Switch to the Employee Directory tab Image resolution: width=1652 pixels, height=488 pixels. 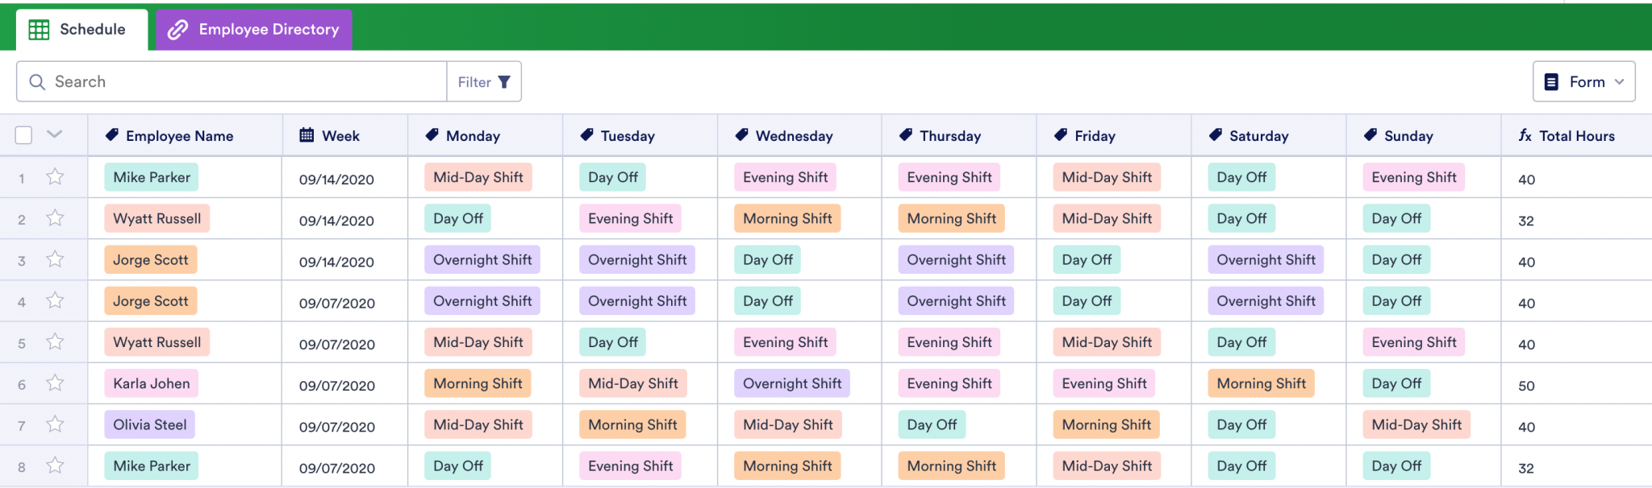[254, 30]
